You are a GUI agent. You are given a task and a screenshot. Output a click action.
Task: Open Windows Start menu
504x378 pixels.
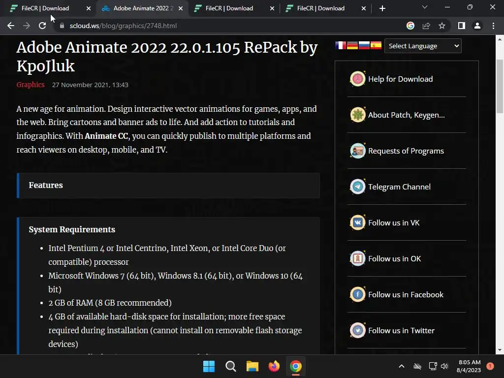tap(209, 366)
